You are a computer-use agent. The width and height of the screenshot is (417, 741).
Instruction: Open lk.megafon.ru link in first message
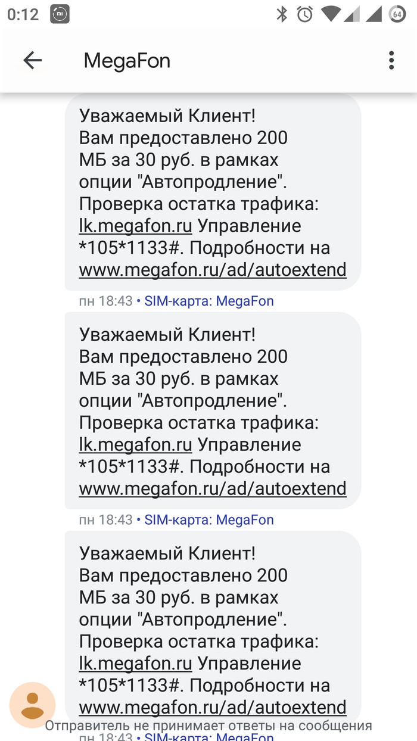tap(135, 226)
